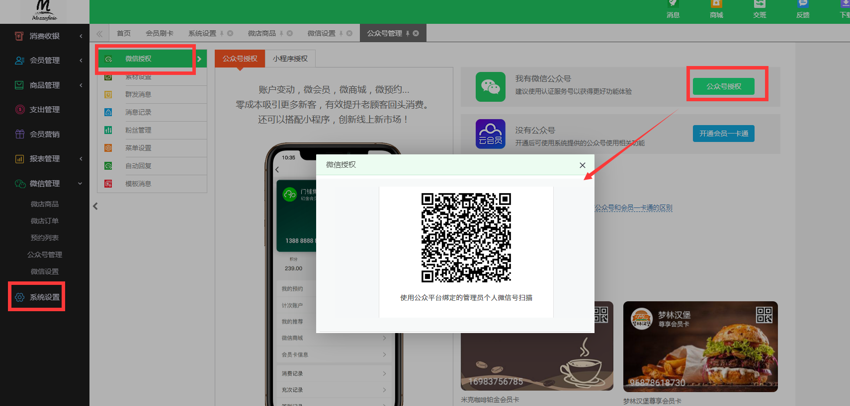
Task: Open the 微信商城 row arrow on phone preview
Action: click(384, 338)
